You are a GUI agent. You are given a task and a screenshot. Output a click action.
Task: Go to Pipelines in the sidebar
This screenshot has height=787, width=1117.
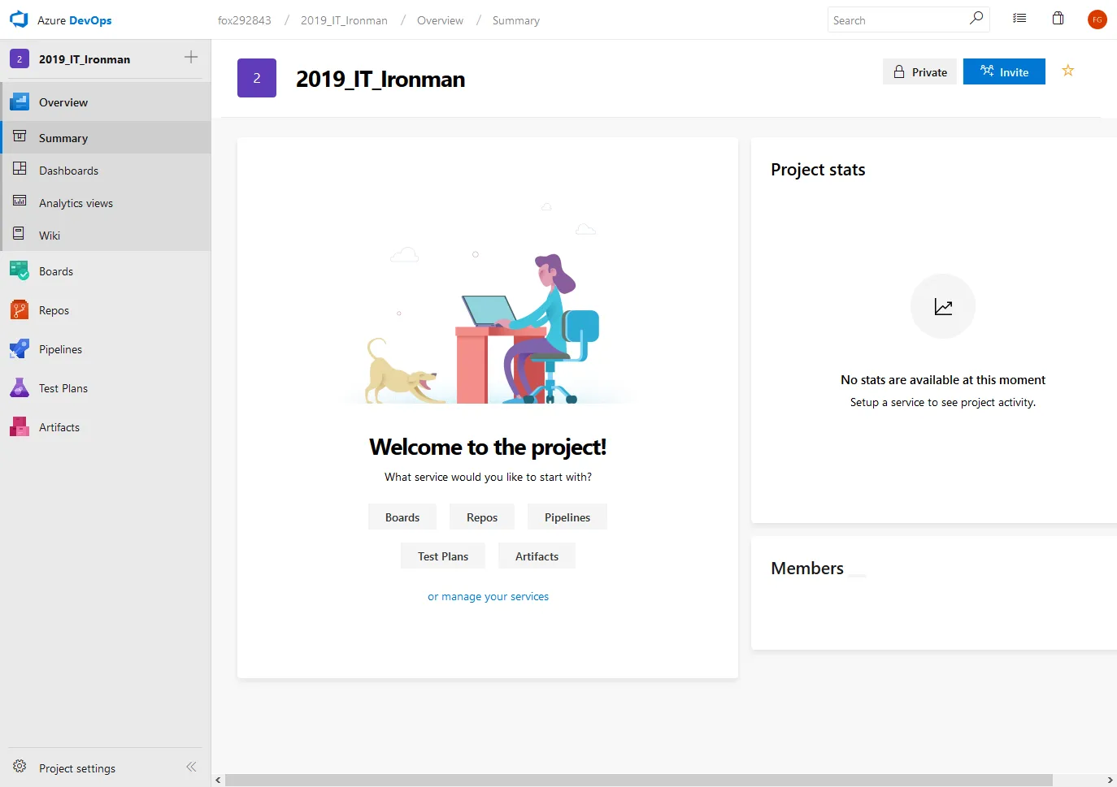60,349
